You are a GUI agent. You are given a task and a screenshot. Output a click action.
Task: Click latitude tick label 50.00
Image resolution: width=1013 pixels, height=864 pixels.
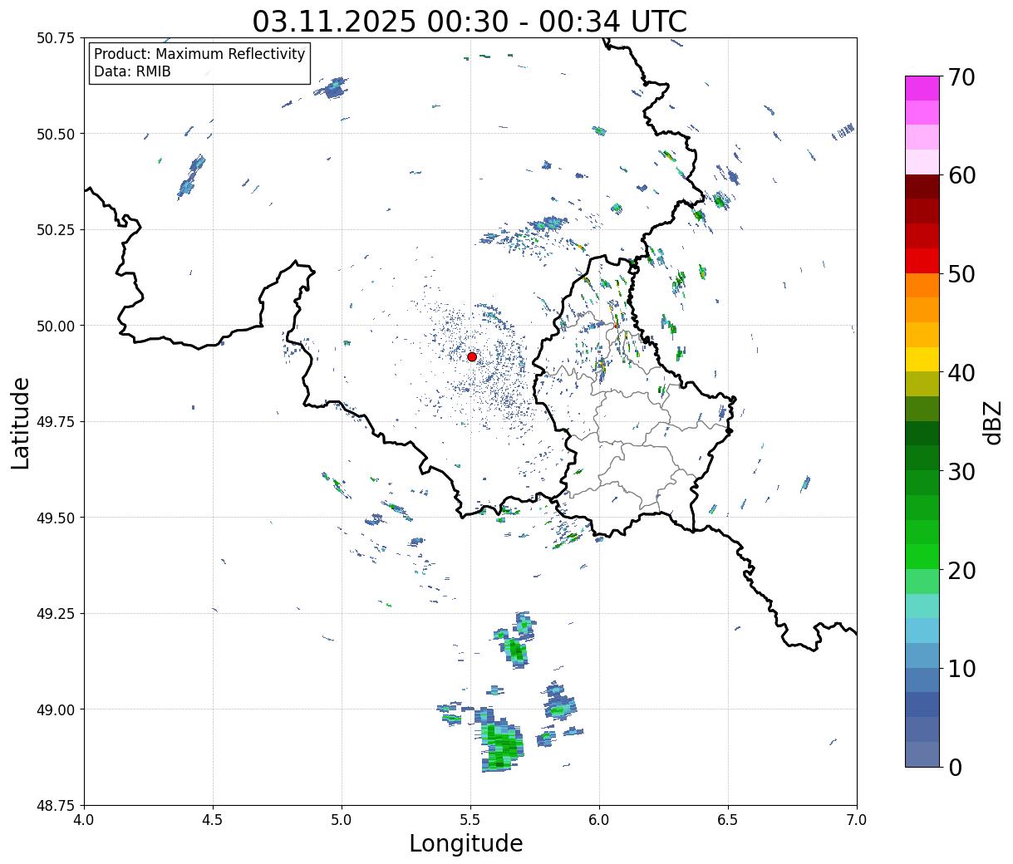pyautogui.click(x=56, y=326)
